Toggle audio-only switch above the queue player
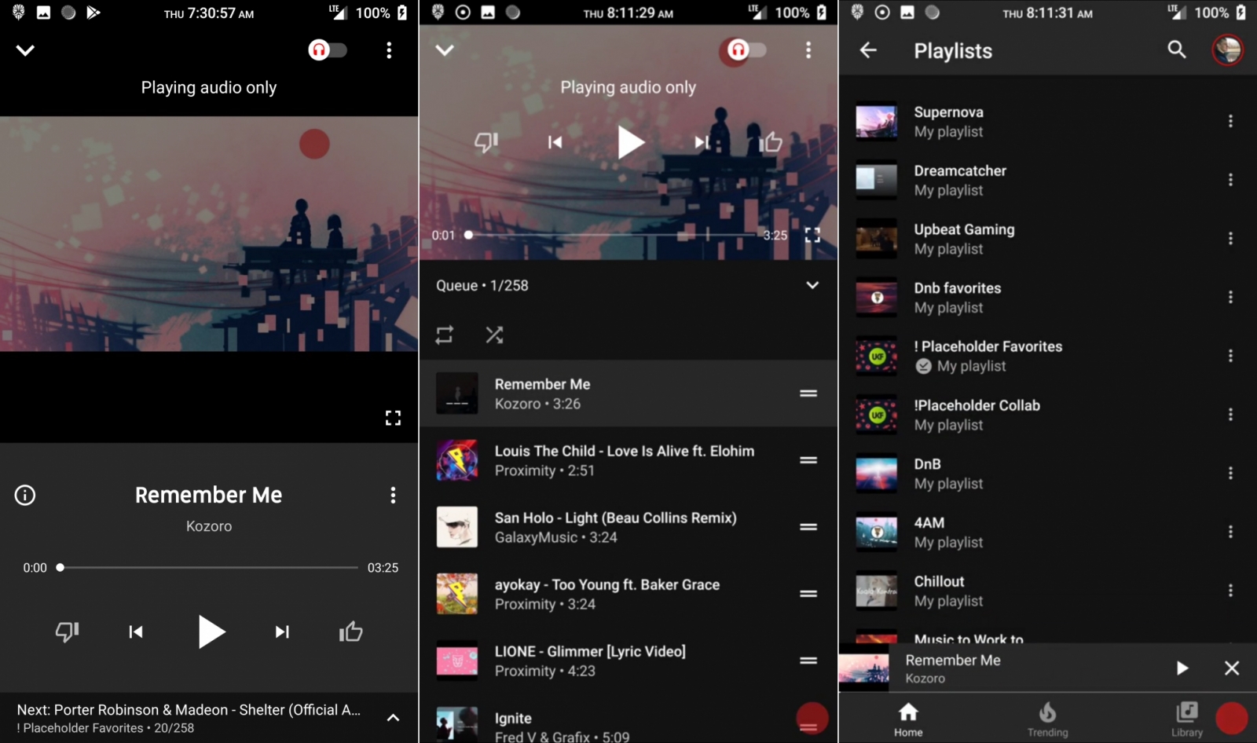This screenshot has width=1257, height=743. [x=746, y=50]
